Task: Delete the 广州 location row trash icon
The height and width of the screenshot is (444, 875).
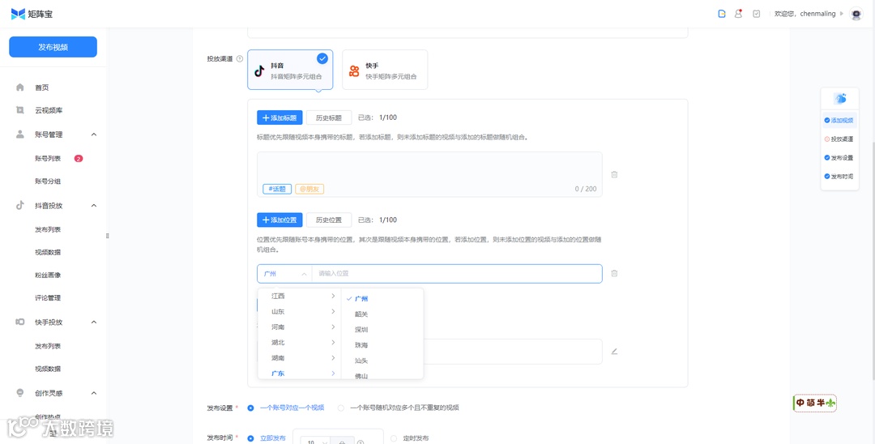Action: 614,273
